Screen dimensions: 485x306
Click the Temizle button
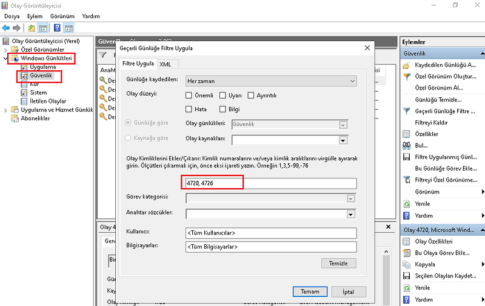pyautogui.click(x=338, y=264)
